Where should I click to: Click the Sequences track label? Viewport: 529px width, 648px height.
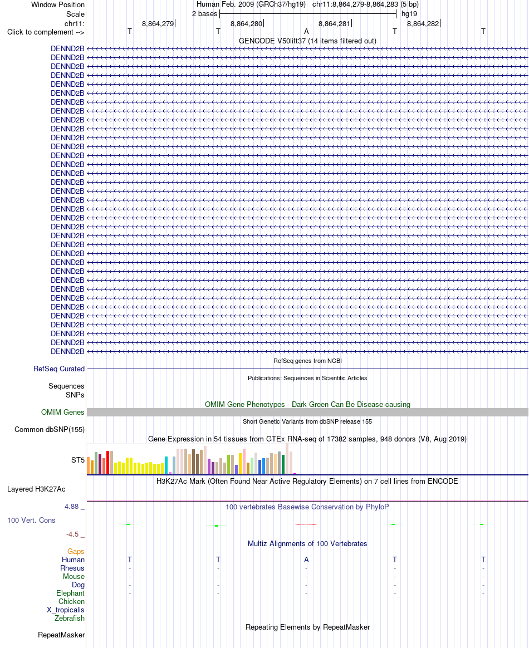coord(66,386)
